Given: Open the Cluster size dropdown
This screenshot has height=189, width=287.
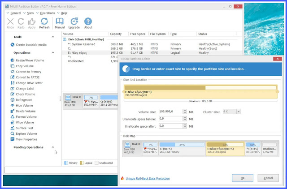Looking at the screenshot, I should [x=238, y=112].
